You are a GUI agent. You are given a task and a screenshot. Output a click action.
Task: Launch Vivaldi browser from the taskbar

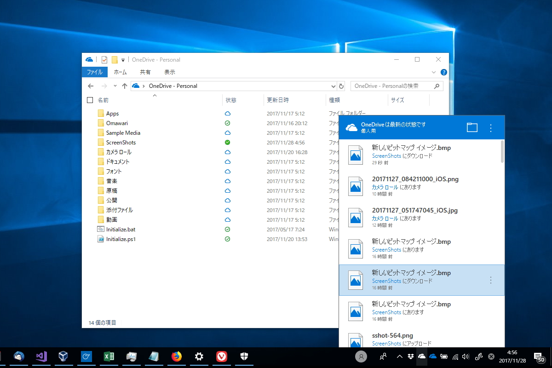pyautogui.click(x=222, y=356)
